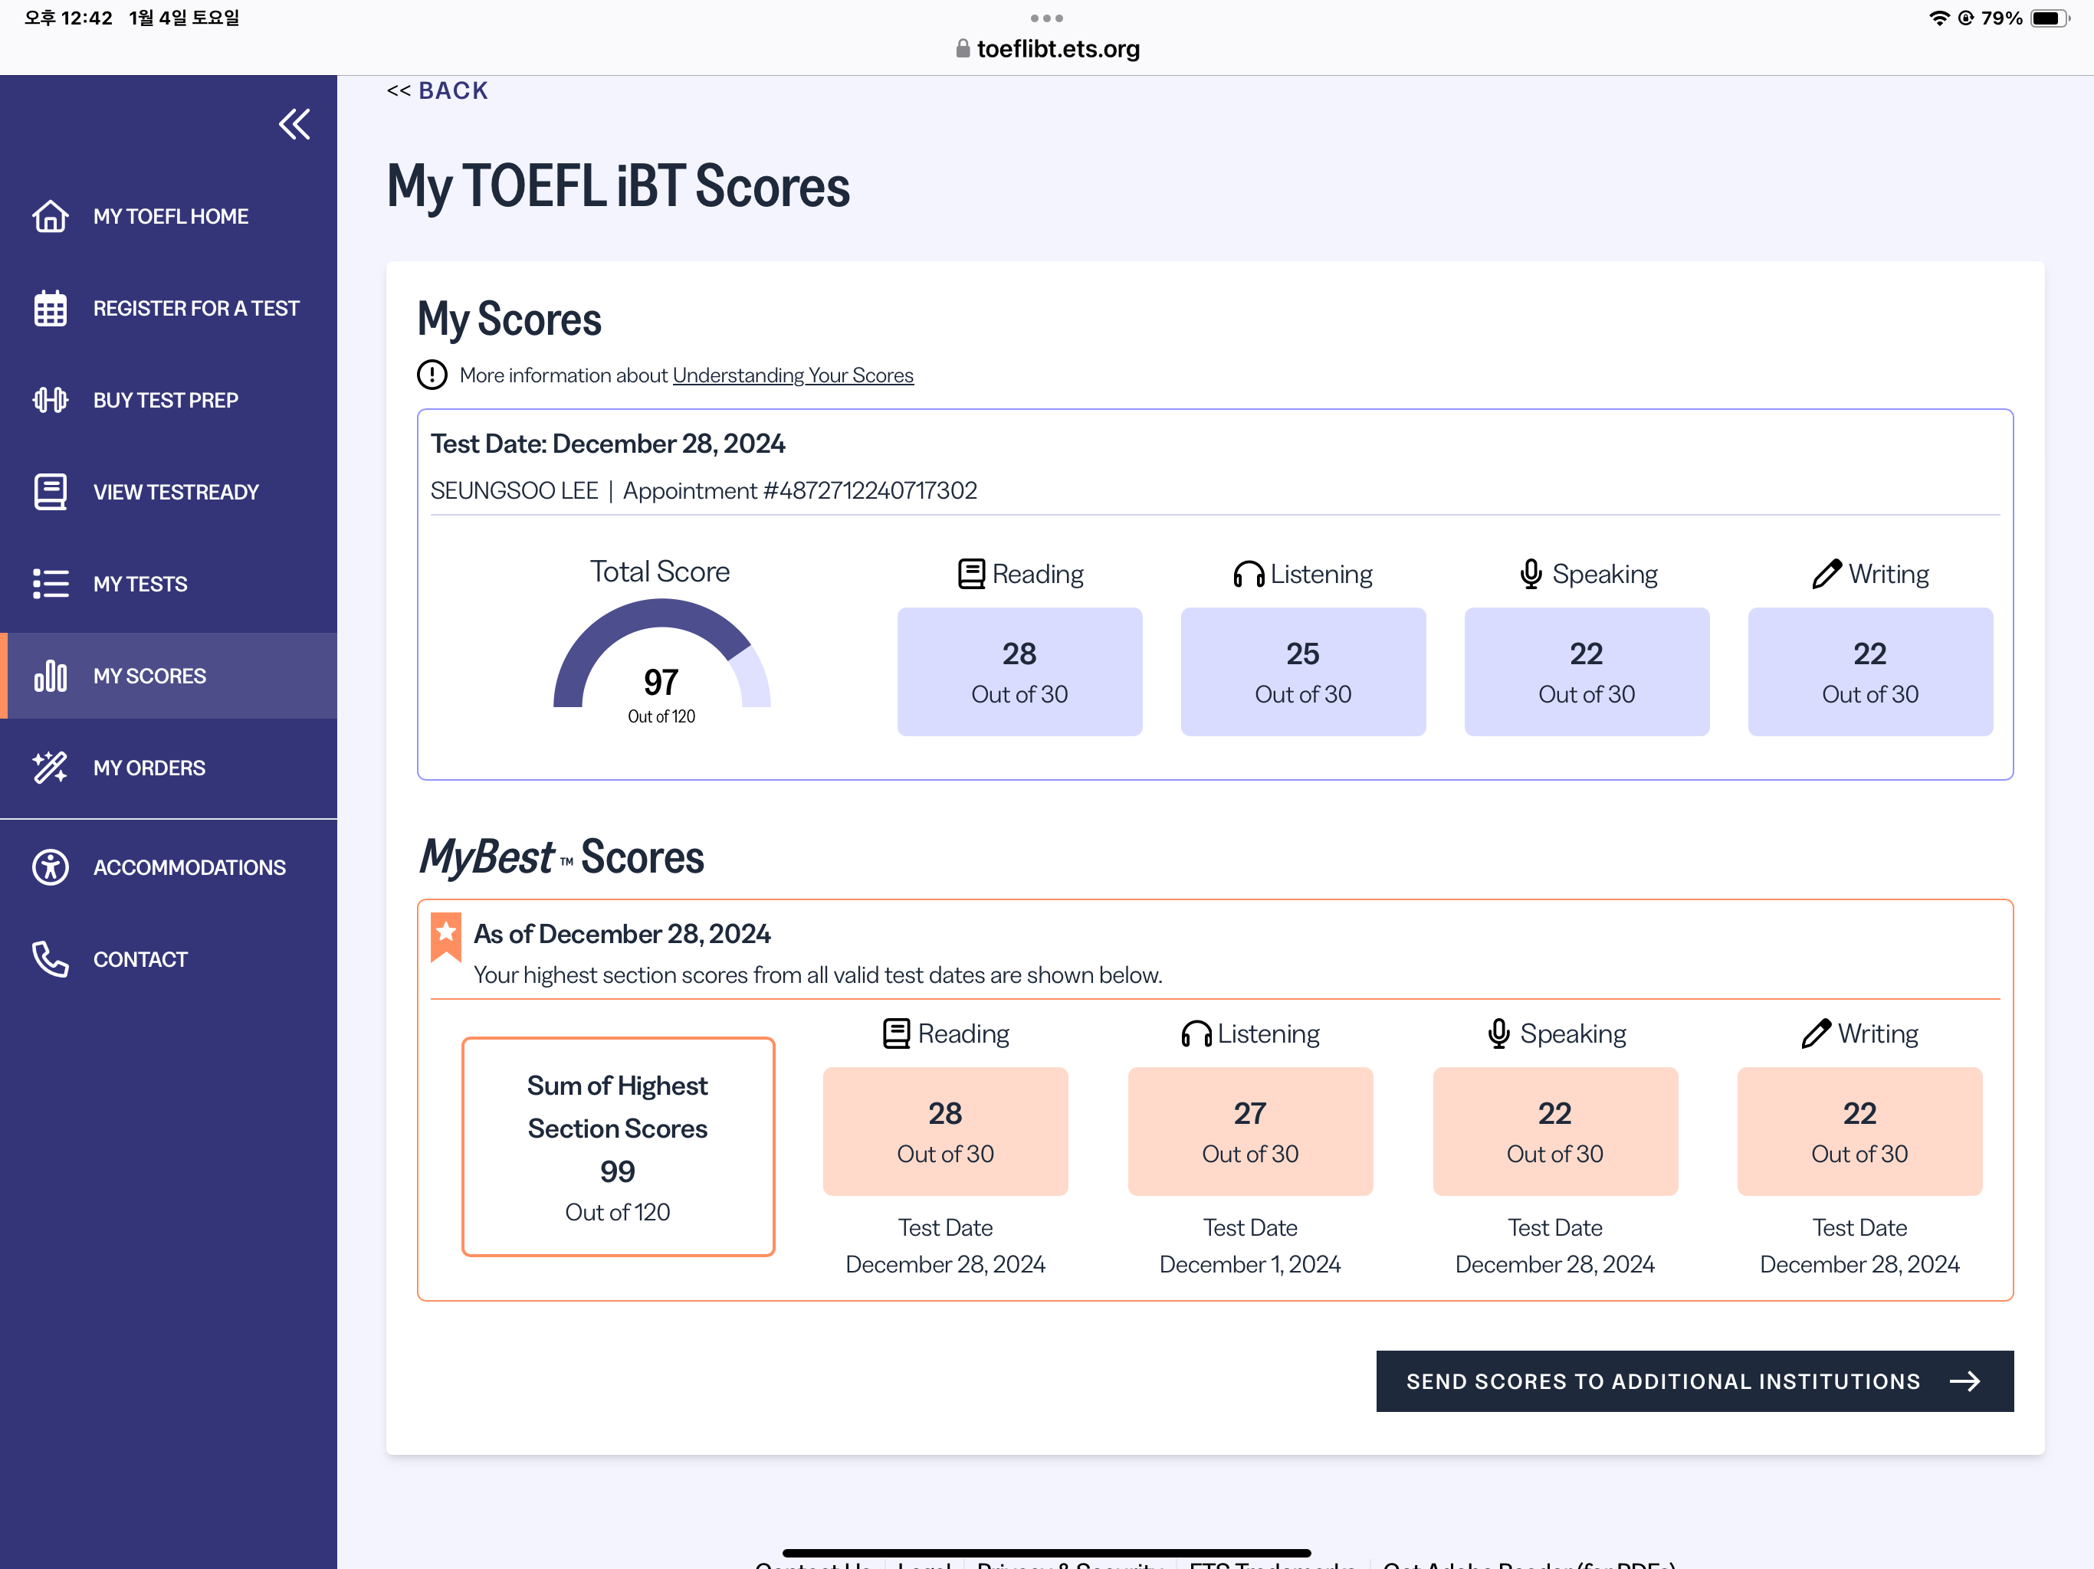Viewport: 2094px width, 1569px height.
Task: Click the Reading book icon in My Scores
Action: pos(971,574)
